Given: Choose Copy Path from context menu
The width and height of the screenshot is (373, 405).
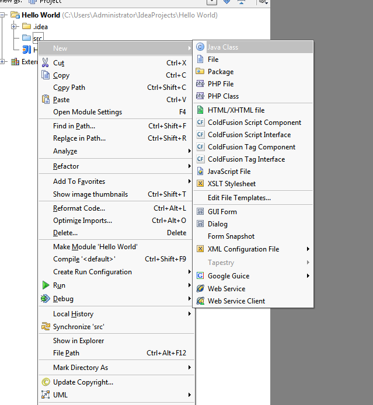Looking at the screenshot, I should 116,88.
